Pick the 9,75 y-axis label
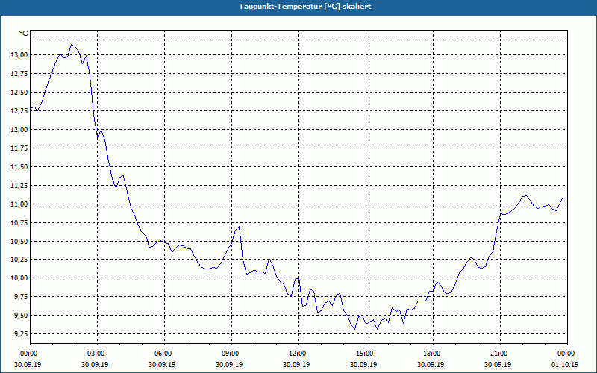Image resolution: width=597 pixels, height=373 pixels. point(21,297)
